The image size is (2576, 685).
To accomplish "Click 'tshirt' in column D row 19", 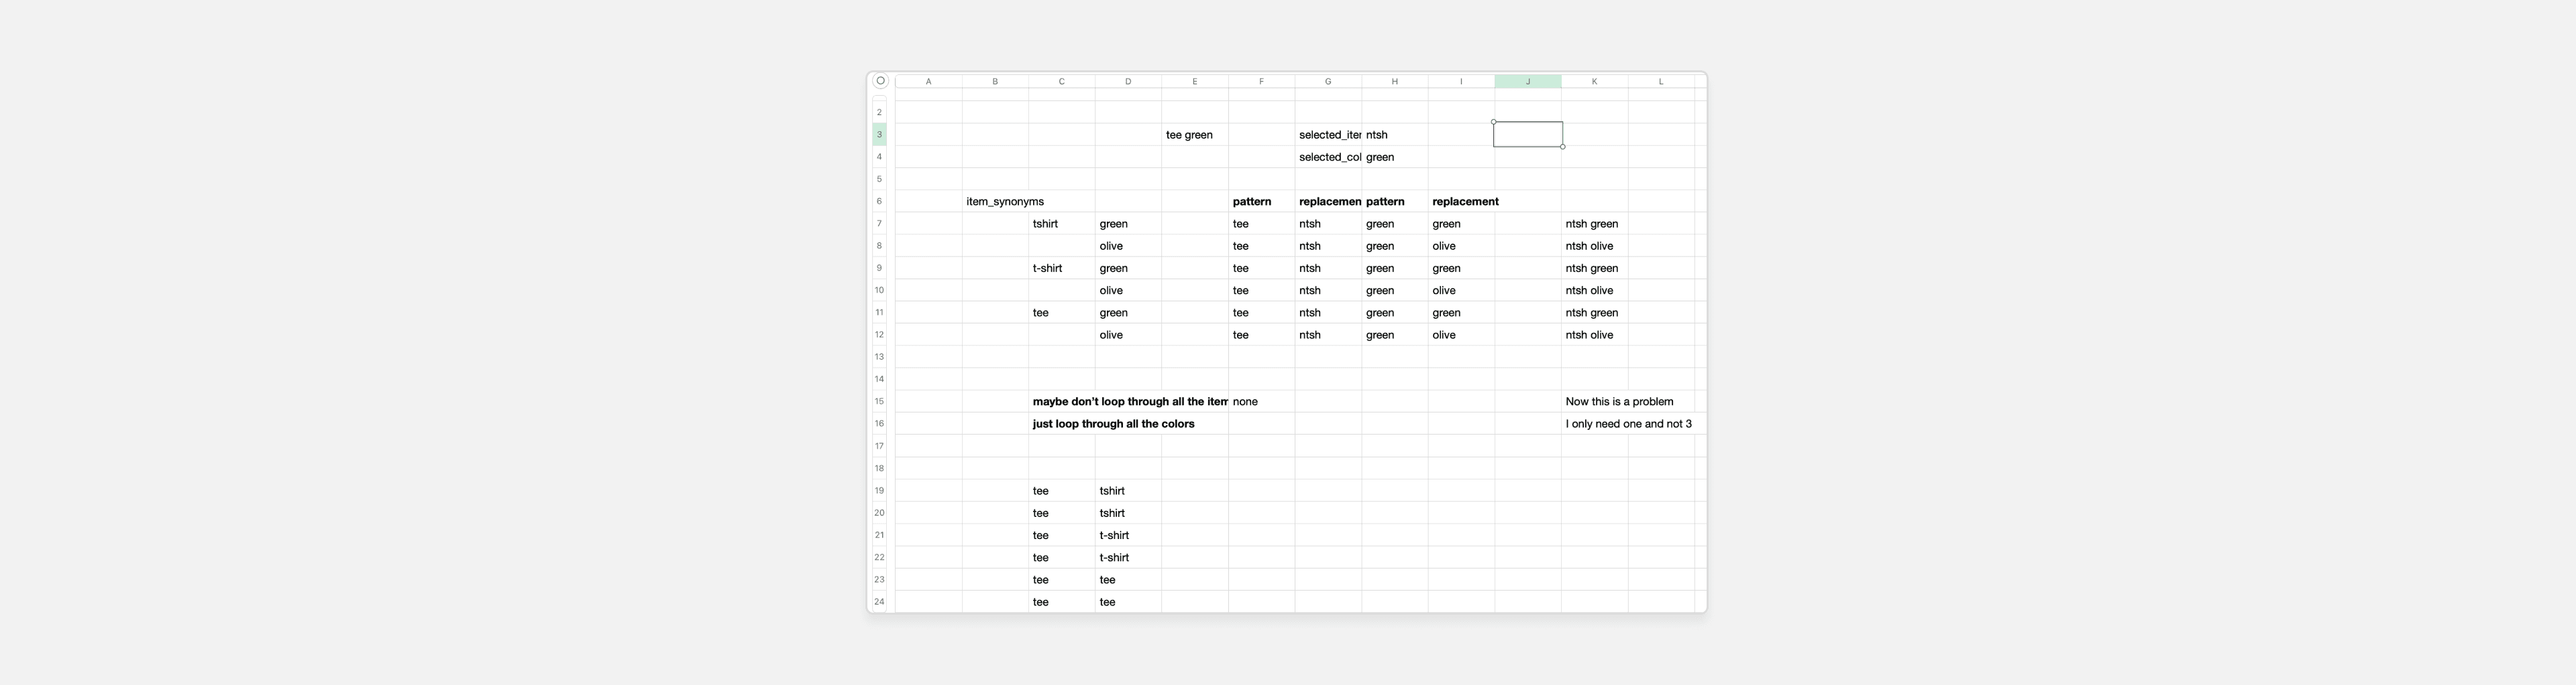I will (1128, 491).
